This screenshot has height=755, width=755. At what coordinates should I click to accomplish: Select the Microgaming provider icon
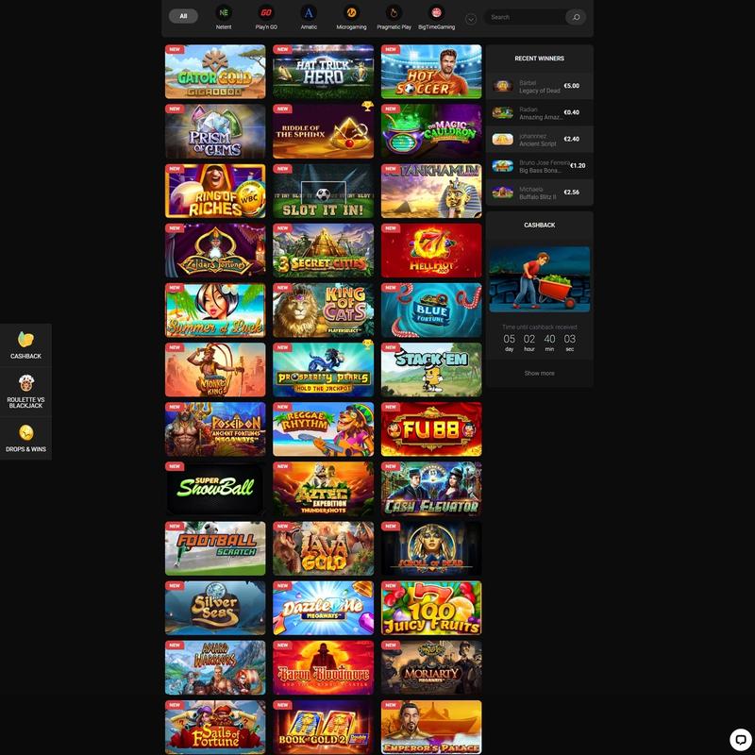351,13
